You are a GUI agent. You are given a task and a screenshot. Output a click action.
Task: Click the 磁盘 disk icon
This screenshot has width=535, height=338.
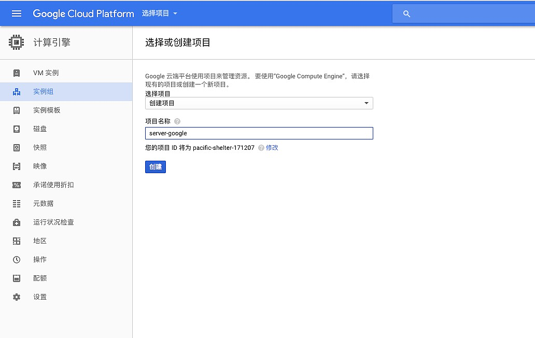tap(17, 129)
